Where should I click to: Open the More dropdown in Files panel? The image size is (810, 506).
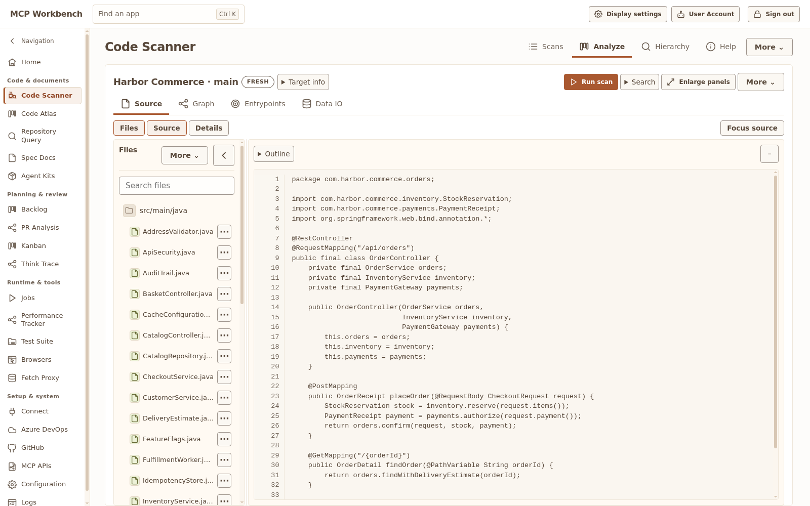(185, 155)
